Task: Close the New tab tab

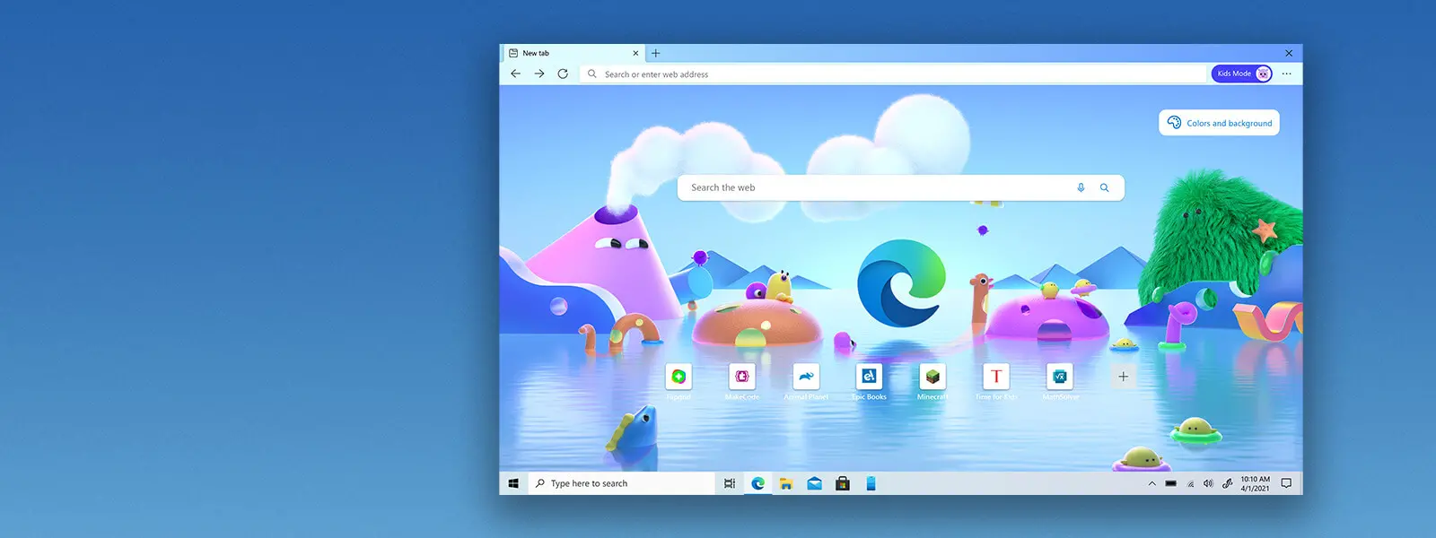Action: click(x=635, y=53)
